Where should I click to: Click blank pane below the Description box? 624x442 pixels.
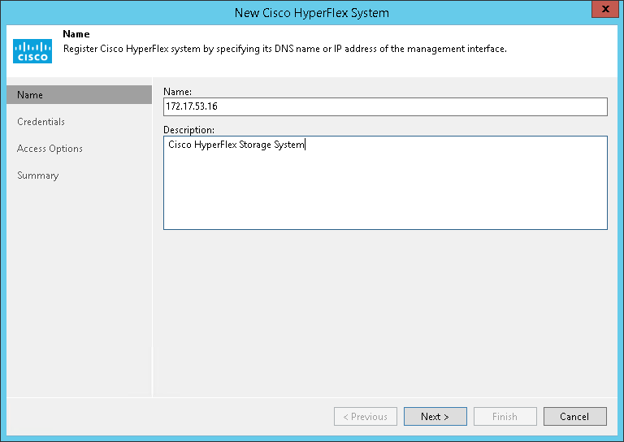[x=385, y=309]
